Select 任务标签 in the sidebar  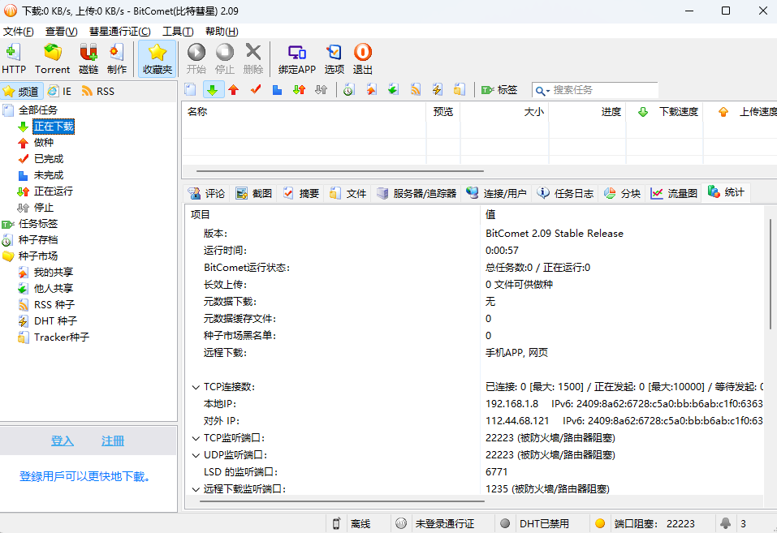tap(38, 224)
